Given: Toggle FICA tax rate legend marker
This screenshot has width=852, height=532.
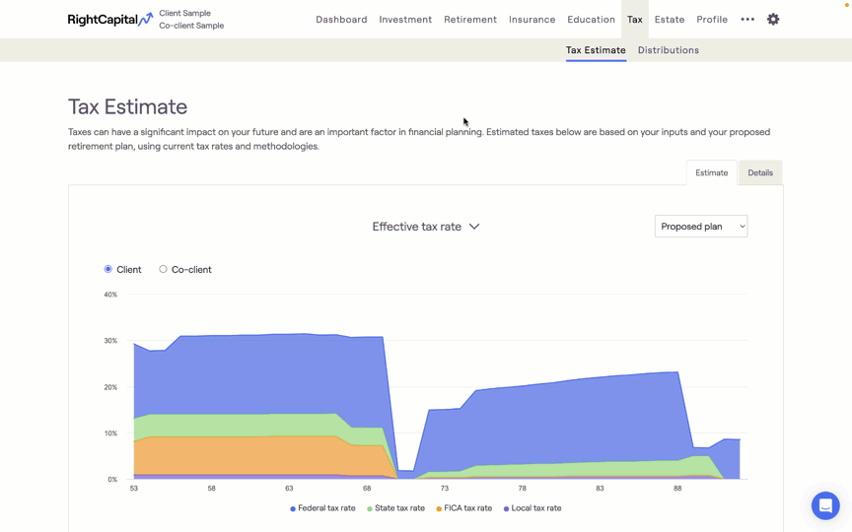Looking at the screenshot, I should click(x=439, y=508).
